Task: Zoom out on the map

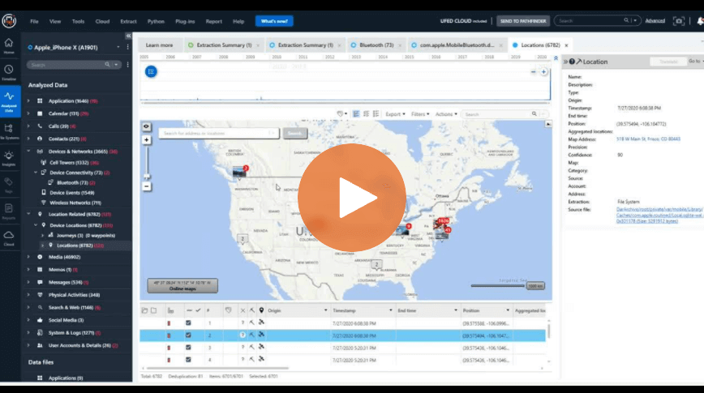Action: (x=146, y=186)
